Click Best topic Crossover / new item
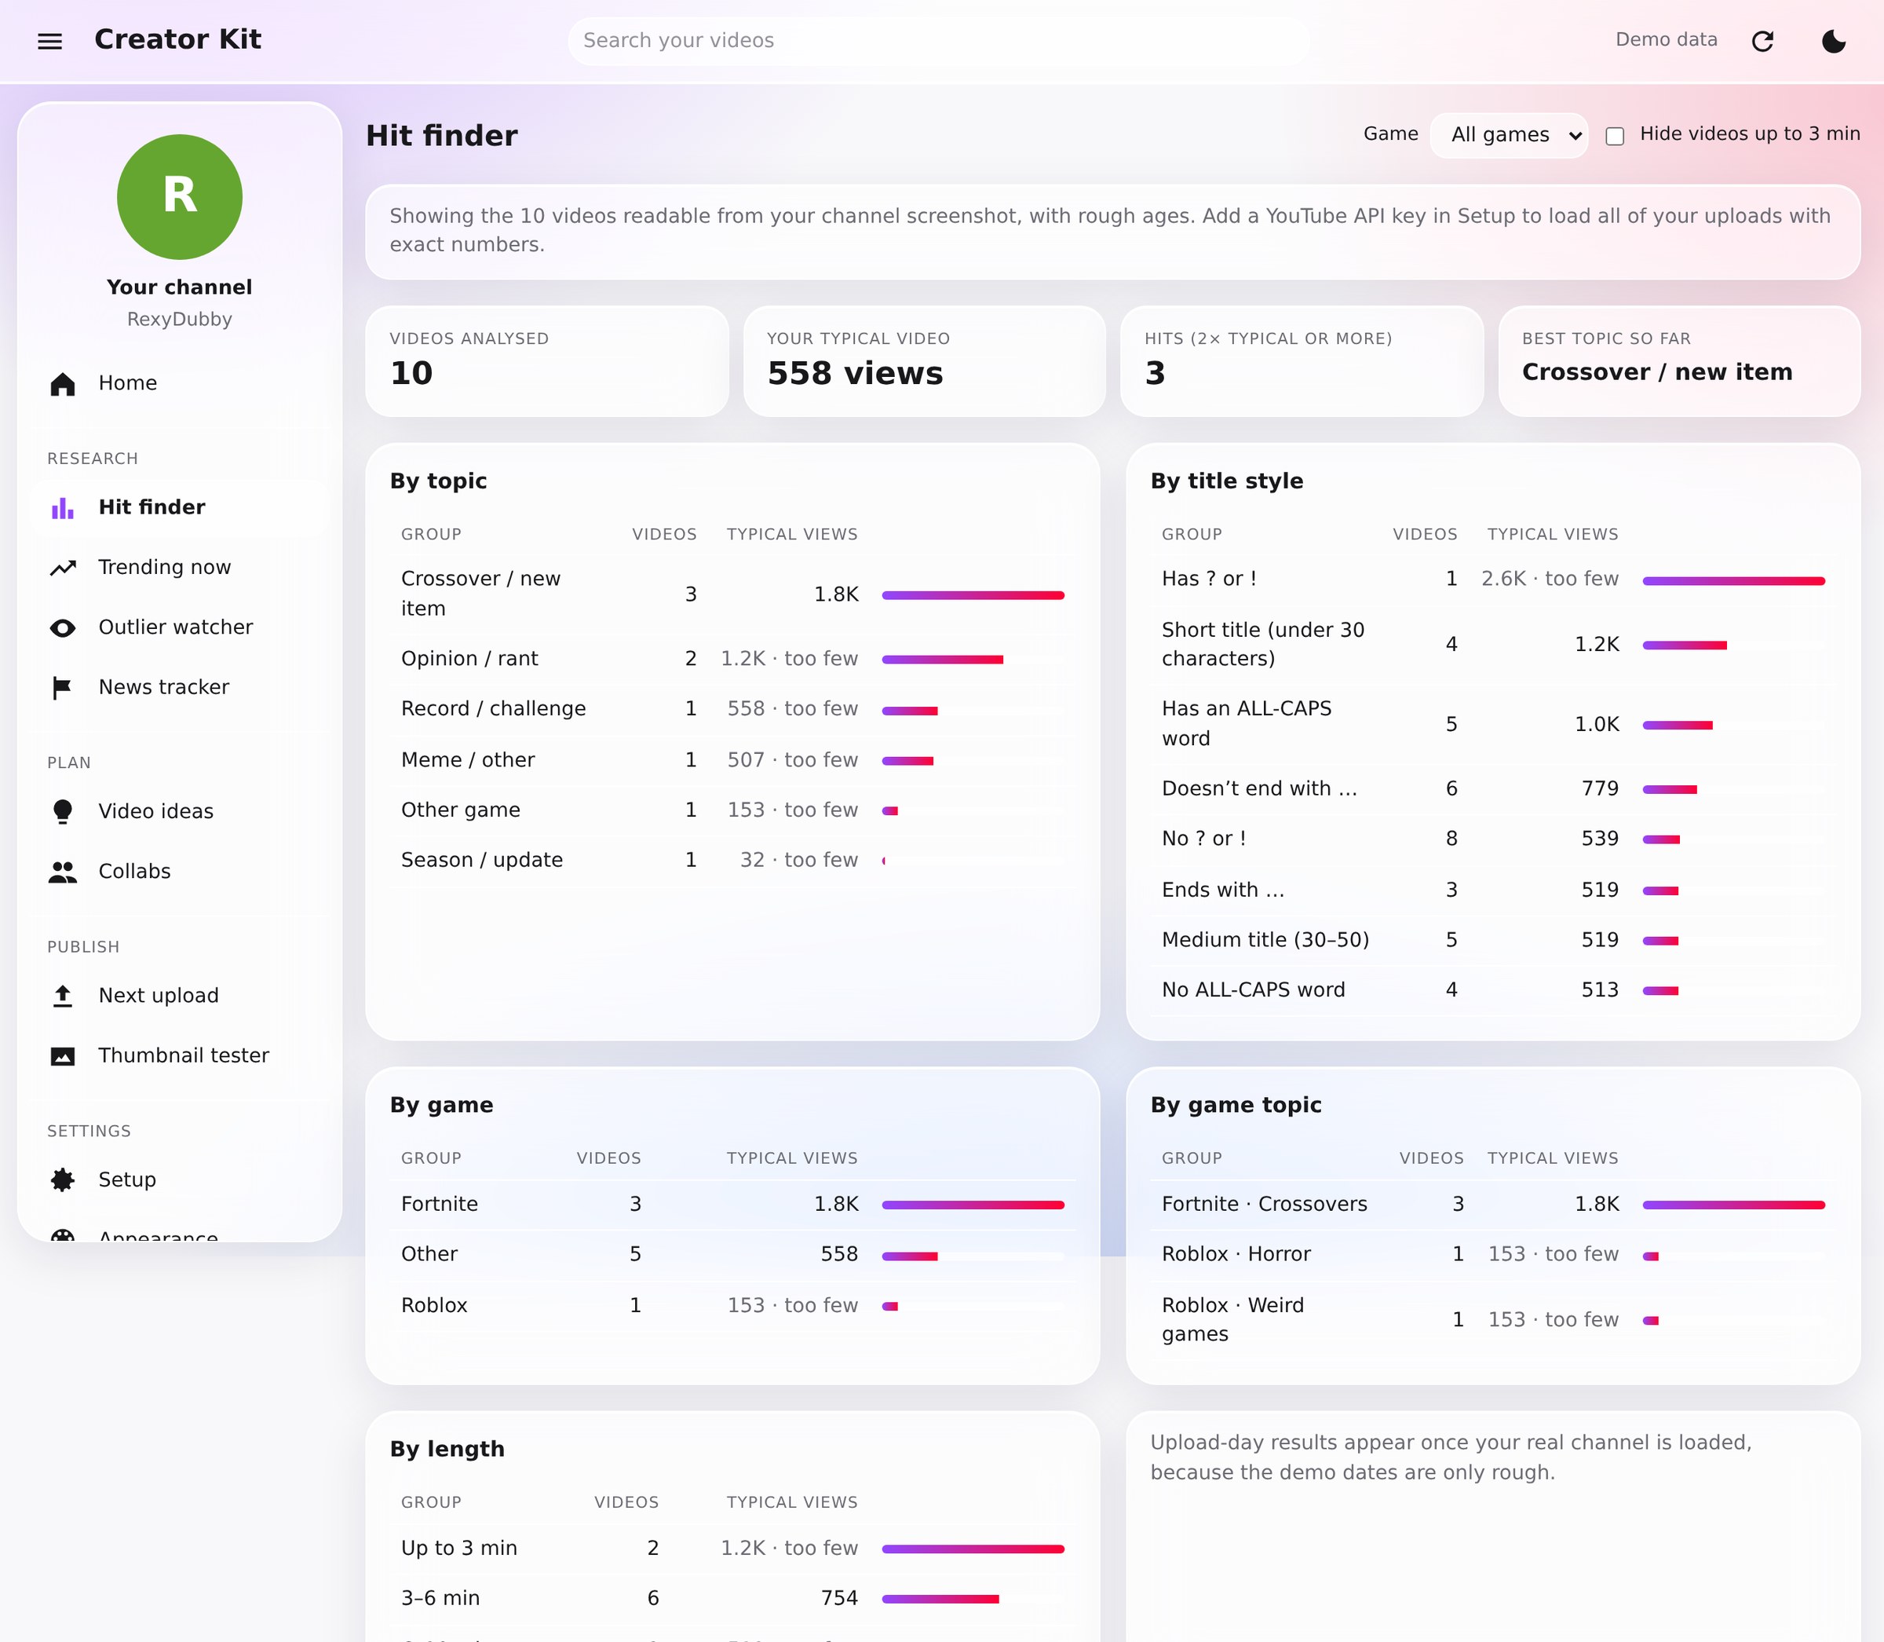Viewport: 1884px width, 1642px height. (x=1679, y=361)
